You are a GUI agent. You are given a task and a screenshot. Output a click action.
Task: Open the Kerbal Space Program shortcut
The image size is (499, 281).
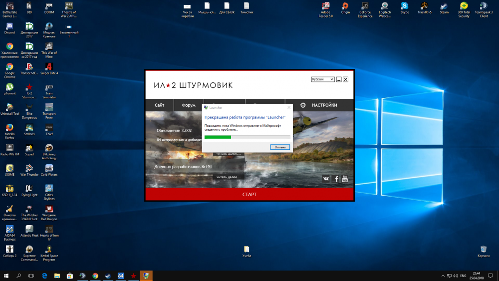coord(49,249)
